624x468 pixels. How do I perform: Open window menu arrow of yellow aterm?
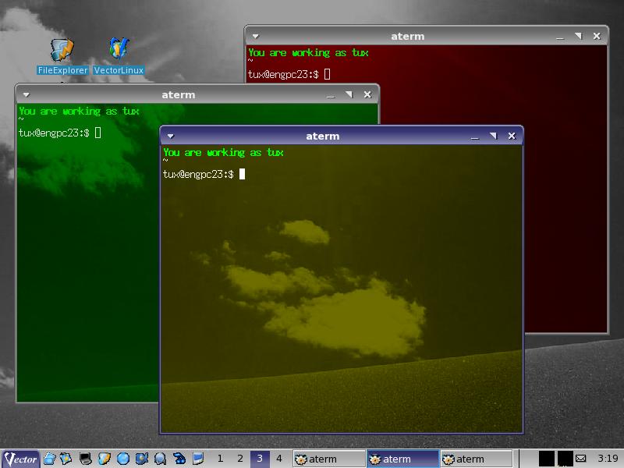170,136
